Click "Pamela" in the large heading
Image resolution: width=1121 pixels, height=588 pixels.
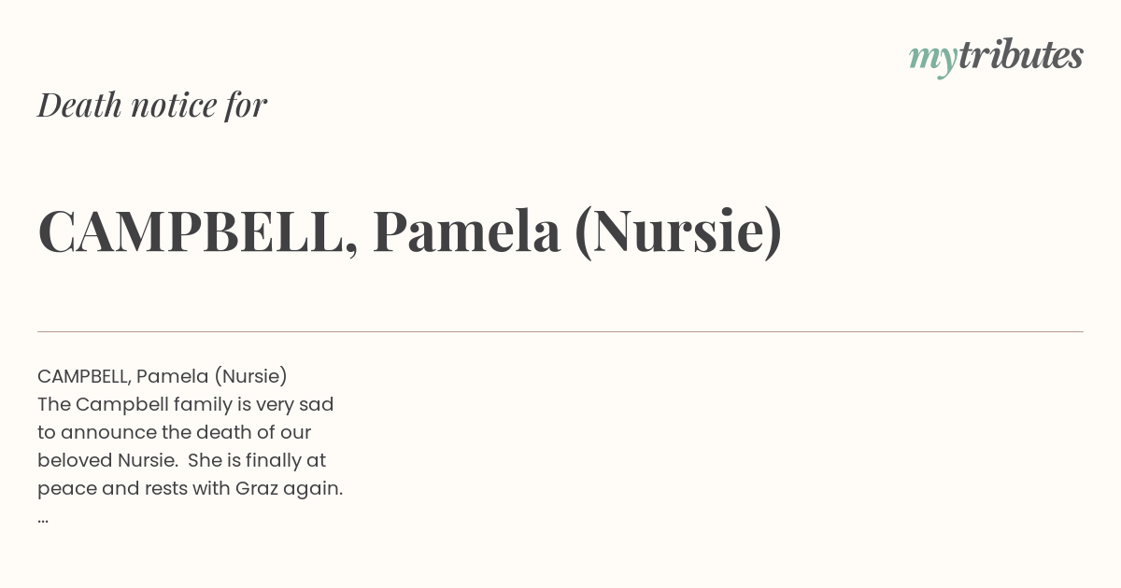466,231
